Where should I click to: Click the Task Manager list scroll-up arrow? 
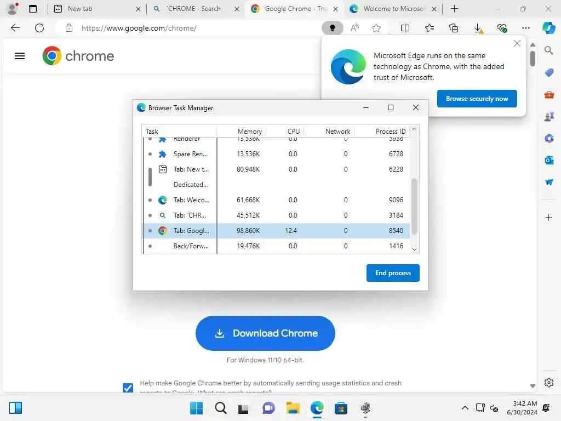[x=414, y=129]
